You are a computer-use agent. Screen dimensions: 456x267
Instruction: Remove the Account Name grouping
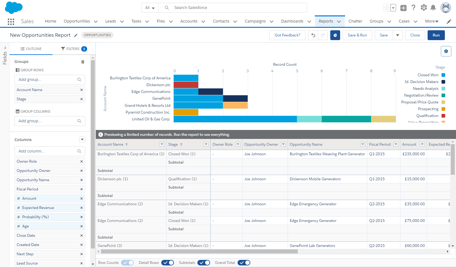[82, 90]
